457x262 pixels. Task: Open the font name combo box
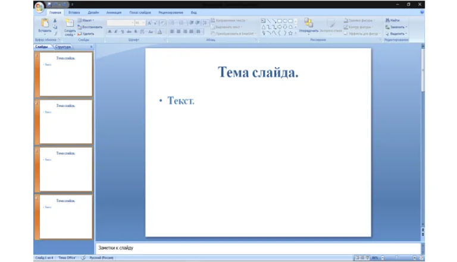coord(120,23)
